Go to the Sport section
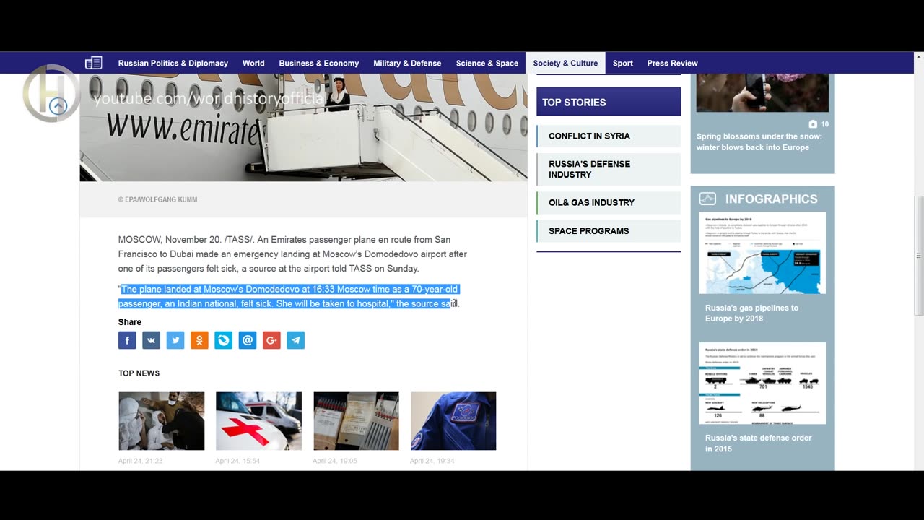924x520 pixels. click(623, 63)
